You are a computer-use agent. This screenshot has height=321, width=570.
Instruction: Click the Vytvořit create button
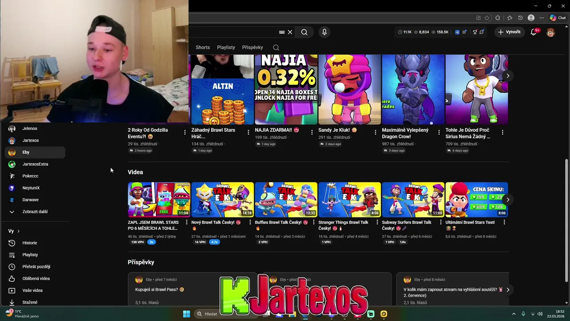(x=509, y=32)
